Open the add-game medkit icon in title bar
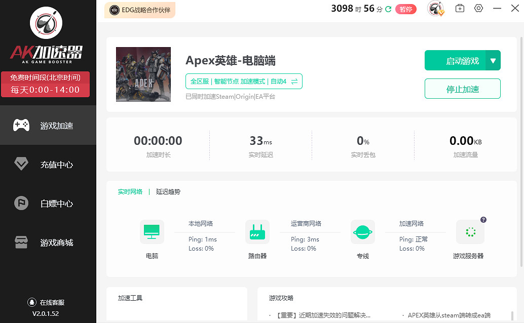The image size is (524, 323). coord(460,8)
